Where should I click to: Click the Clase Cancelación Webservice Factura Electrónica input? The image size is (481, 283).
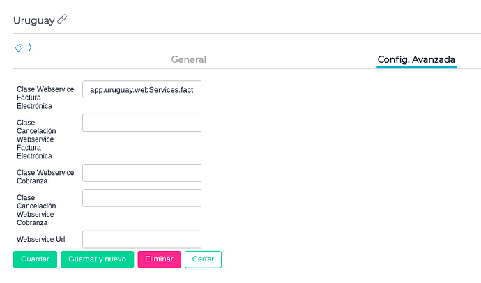[x=142, y=123]
